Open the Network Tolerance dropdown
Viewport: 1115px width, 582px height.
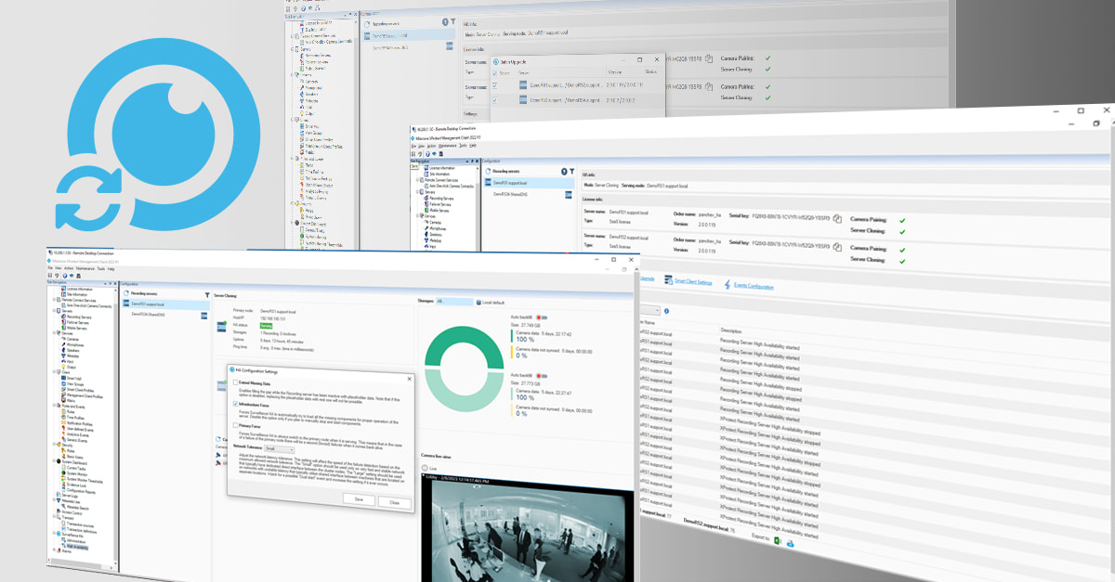[x=278, y=448]
